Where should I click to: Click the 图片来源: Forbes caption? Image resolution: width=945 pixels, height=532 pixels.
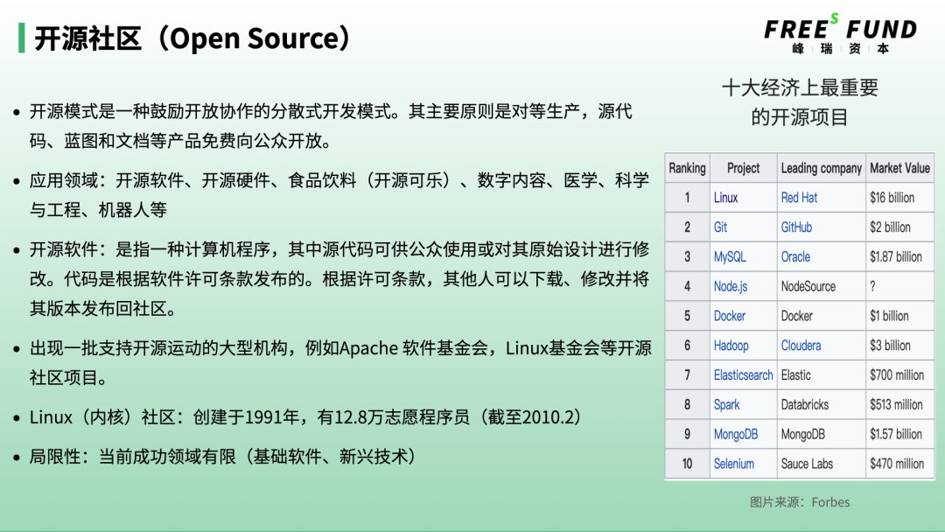point(800,502)
